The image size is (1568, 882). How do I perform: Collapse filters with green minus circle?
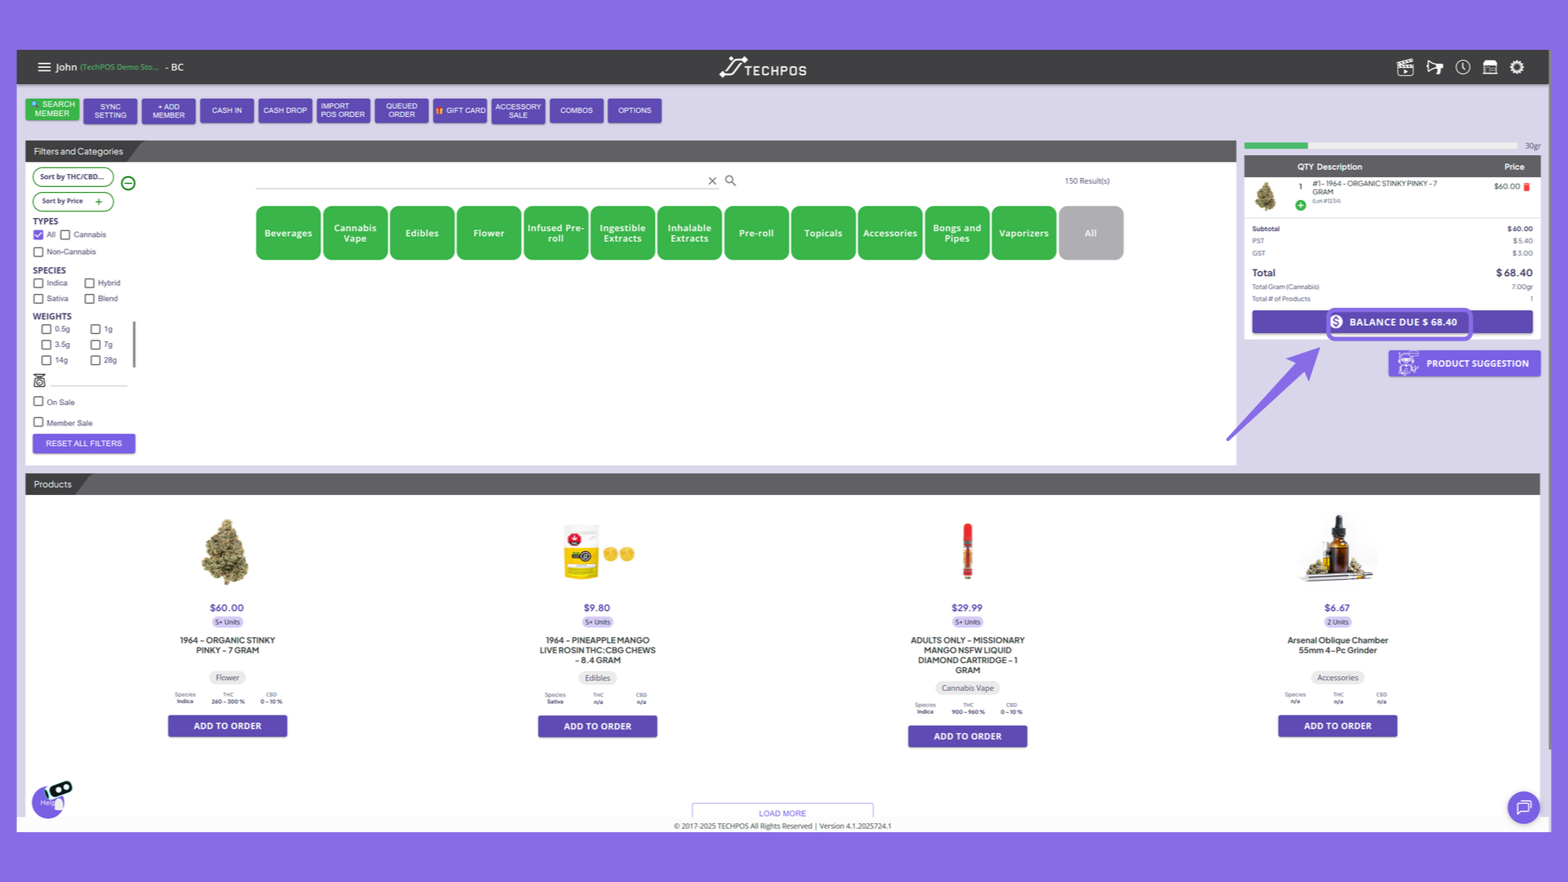pos(128,183)
